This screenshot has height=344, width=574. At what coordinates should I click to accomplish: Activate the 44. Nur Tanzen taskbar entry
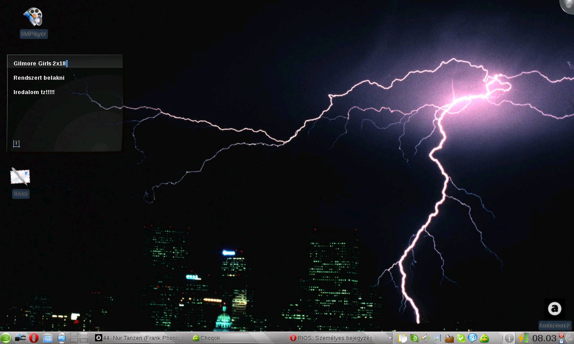[139, 338]
